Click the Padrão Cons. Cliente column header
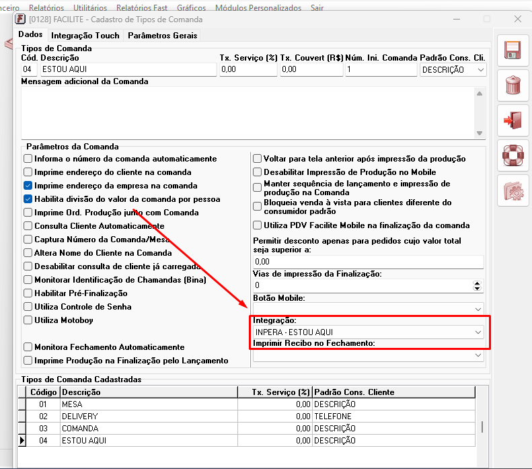Viewport: 532px width, 469px height. (393, 392)
